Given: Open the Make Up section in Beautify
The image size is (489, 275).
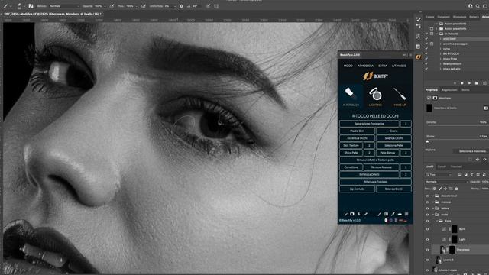Looking at the screenshot, I should pos(400,96).
